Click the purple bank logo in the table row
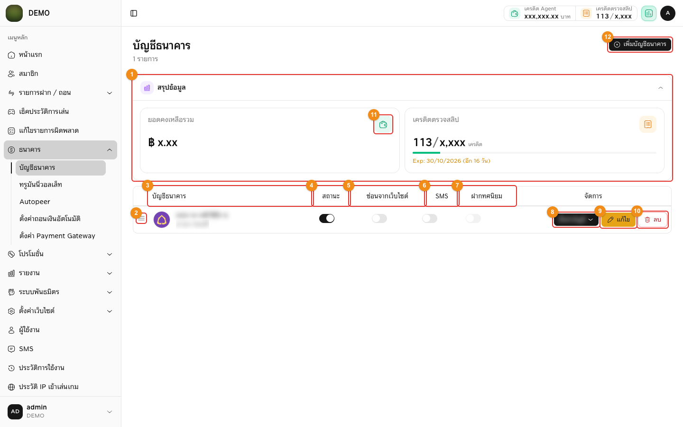Image resolution: width=683 pixels, height=427 pixels. pyautogui.click(x=162, y=220)
